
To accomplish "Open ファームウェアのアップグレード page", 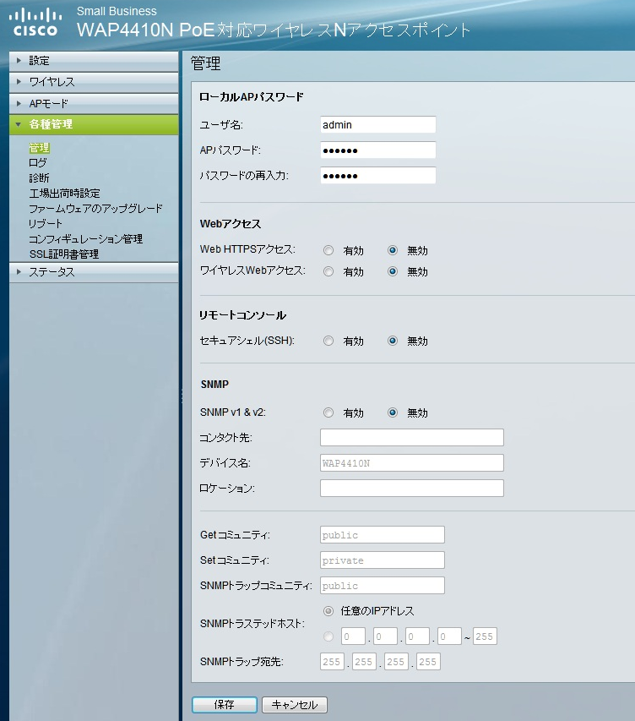I will pyautogui.click(x=95, y=208).
